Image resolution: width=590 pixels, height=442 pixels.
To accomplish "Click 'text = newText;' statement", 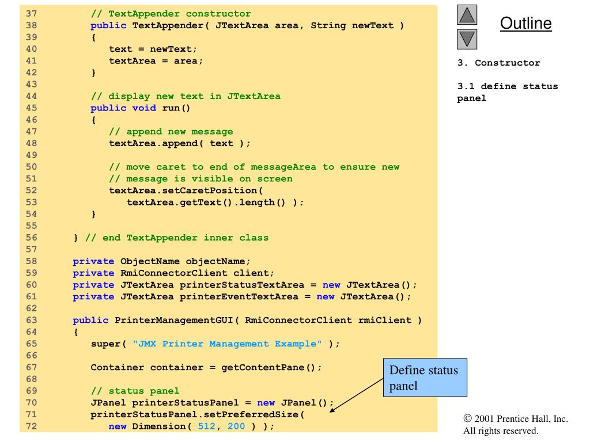I will click(x=153, y=49).
